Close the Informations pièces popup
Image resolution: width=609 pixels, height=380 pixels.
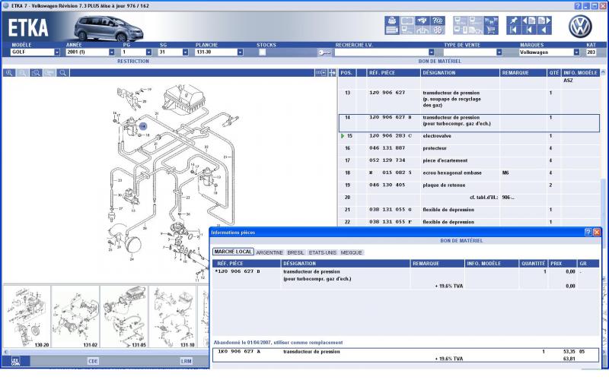[597, 233]
